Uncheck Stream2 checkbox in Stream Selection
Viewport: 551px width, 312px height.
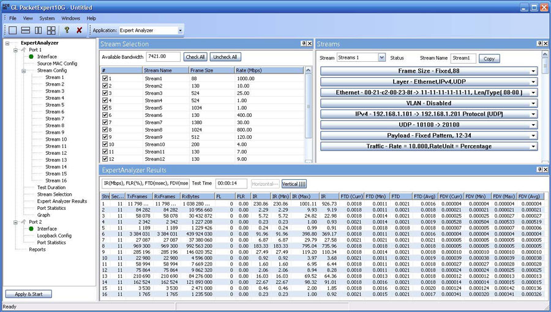[105, 86]
